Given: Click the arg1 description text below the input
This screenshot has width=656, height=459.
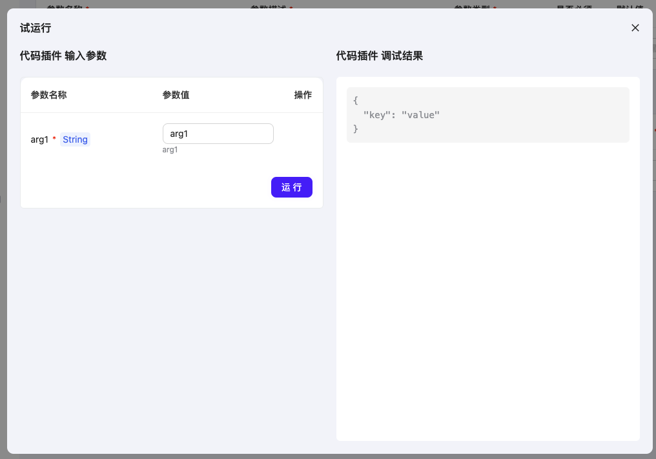Looking at the screenshot, I should pyautogui.click(x=170, y=149).
